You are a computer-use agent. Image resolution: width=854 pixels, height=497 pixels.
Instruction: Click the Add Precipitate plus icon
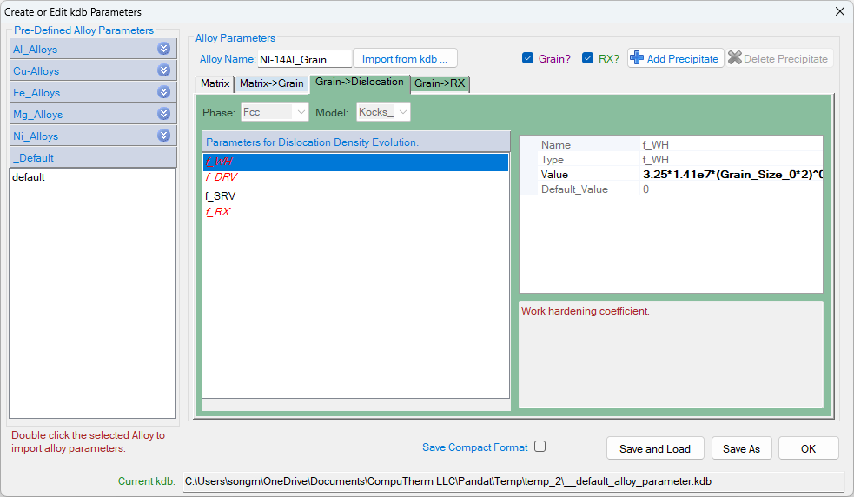pos(637,58)
